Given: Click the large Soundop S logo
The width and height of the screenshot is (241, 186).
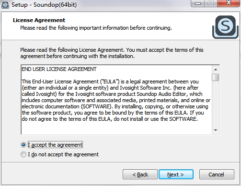Looking at the screenshot, I should click(x=225, y=27).
